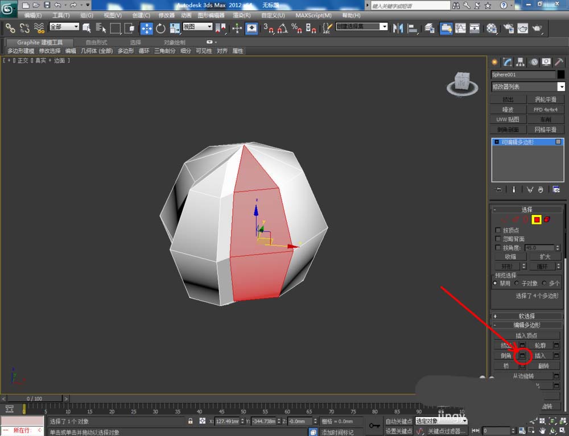Switch to the 自由形式 ribbon tab
Screen dimensions: 569x436
[96, 42]
